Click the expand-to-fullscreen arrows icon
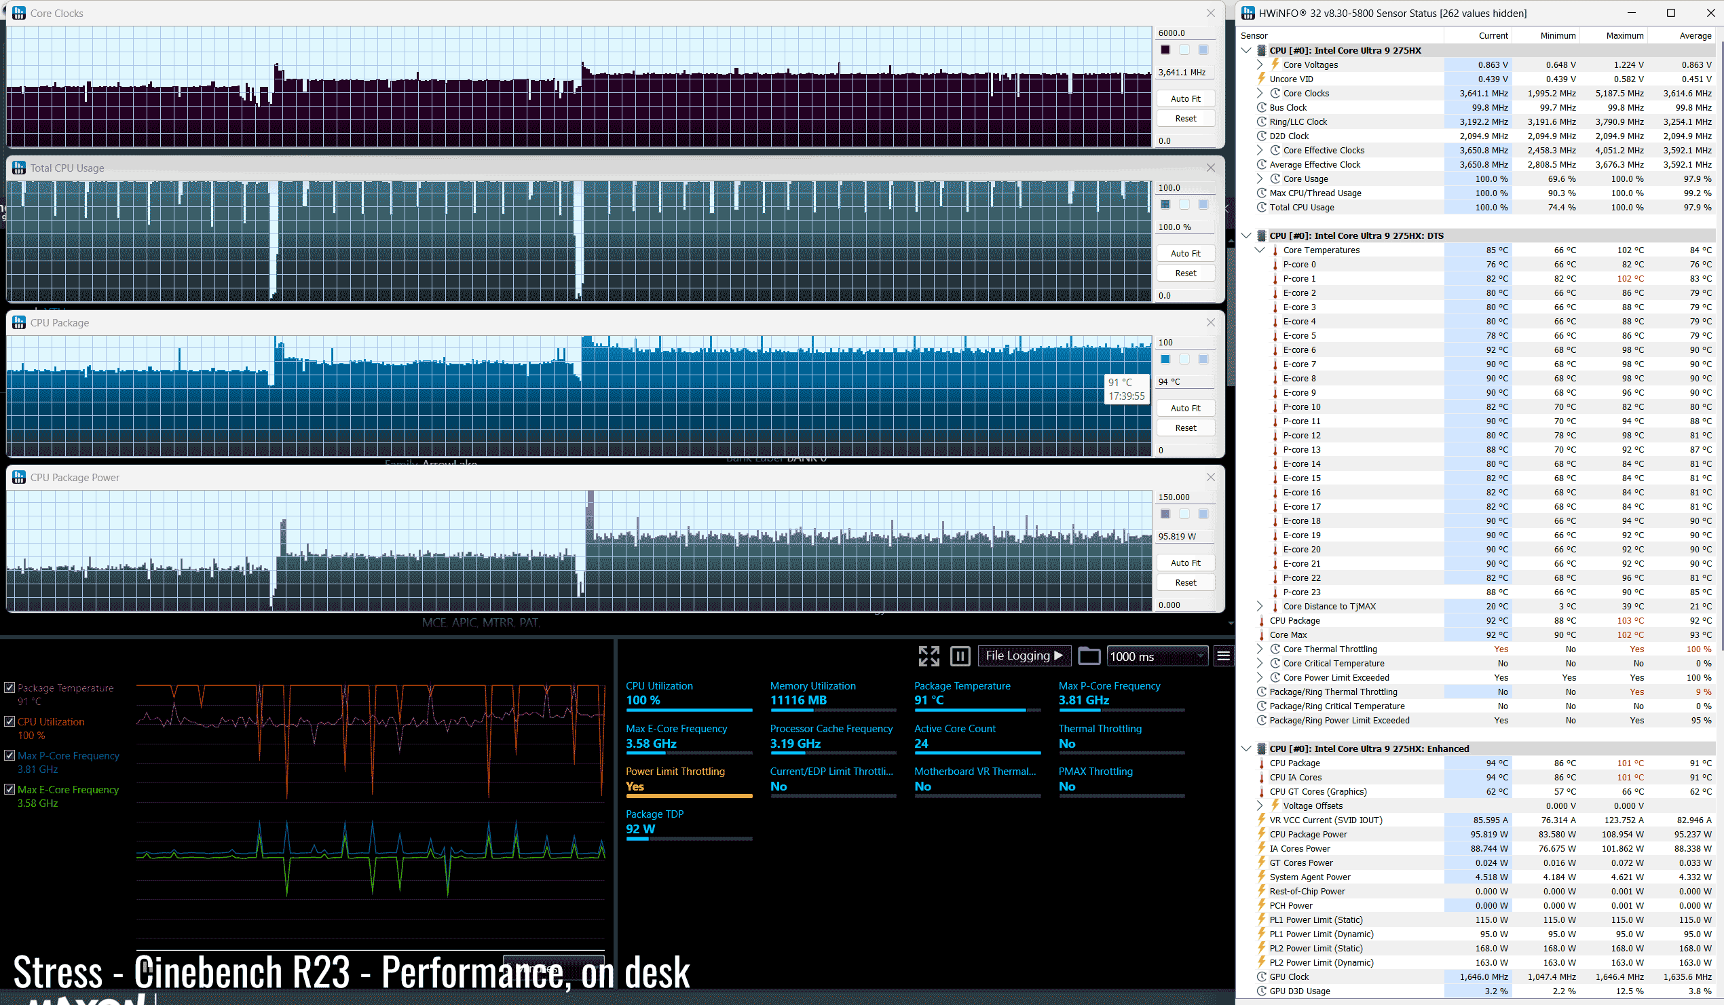Image resolution: width=1724 pixels, height=1005 pixels. click(x=929, y=656)
